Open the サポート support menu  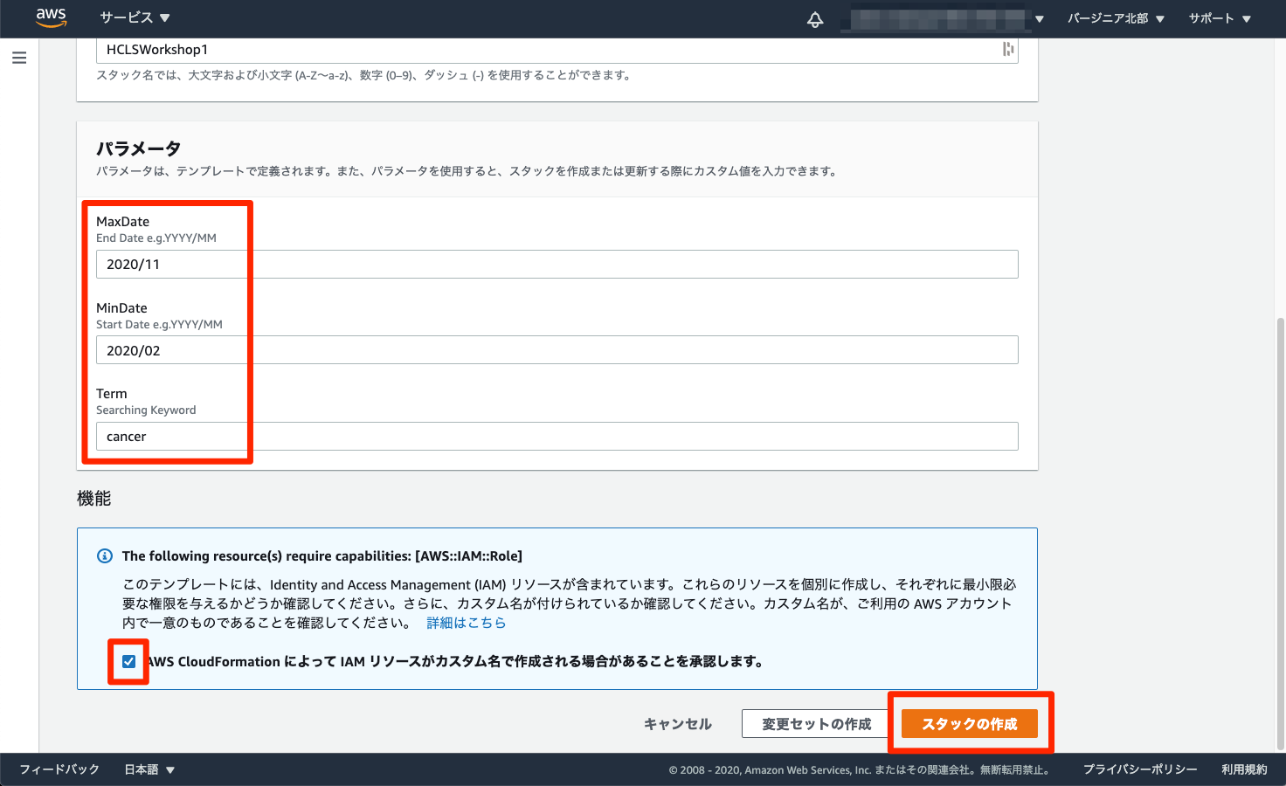pos(1220,18)
